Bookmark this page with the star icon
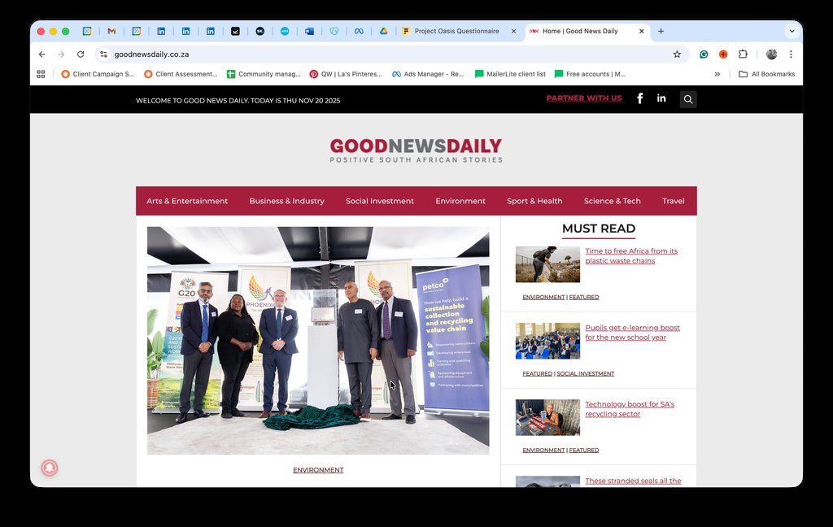This screenshot has height=527, width=833. click(x=677, y=54)
